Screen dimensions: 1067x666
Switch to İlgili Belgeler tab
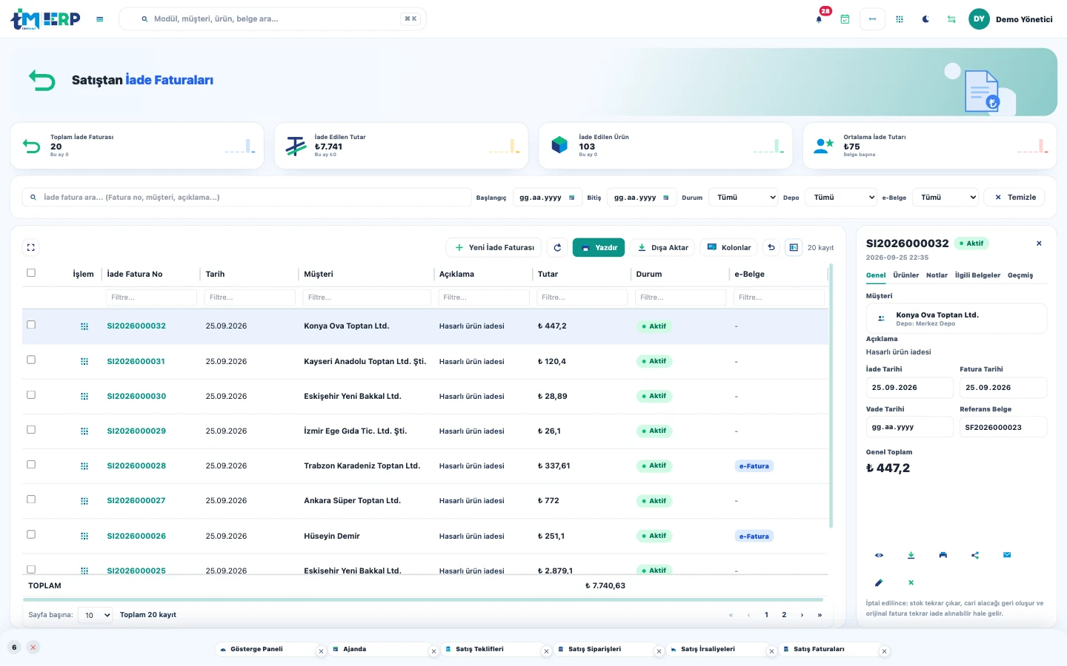[x=977, y=275]
